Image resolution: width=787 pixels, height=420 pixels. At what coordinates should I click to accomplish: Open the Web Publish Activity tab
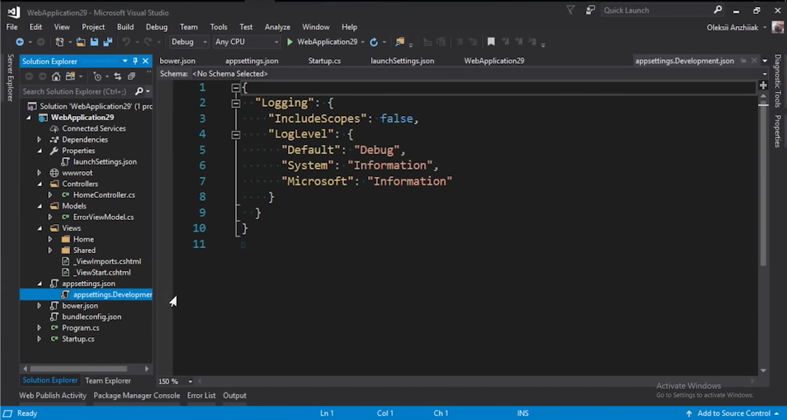52,395
